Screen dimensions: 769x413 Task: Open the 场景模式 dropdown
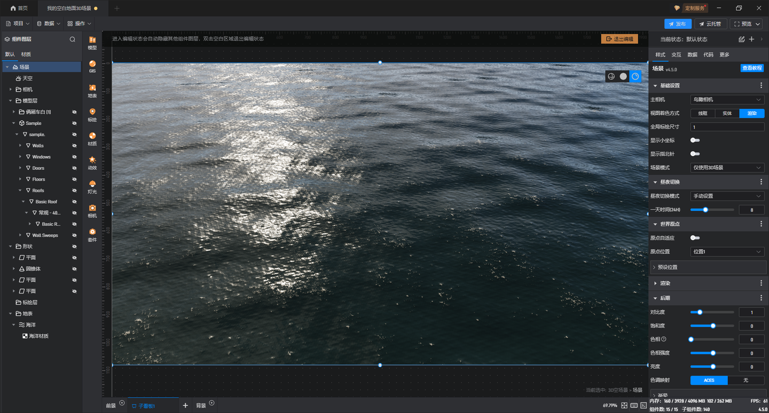click(x=727, y=168)
